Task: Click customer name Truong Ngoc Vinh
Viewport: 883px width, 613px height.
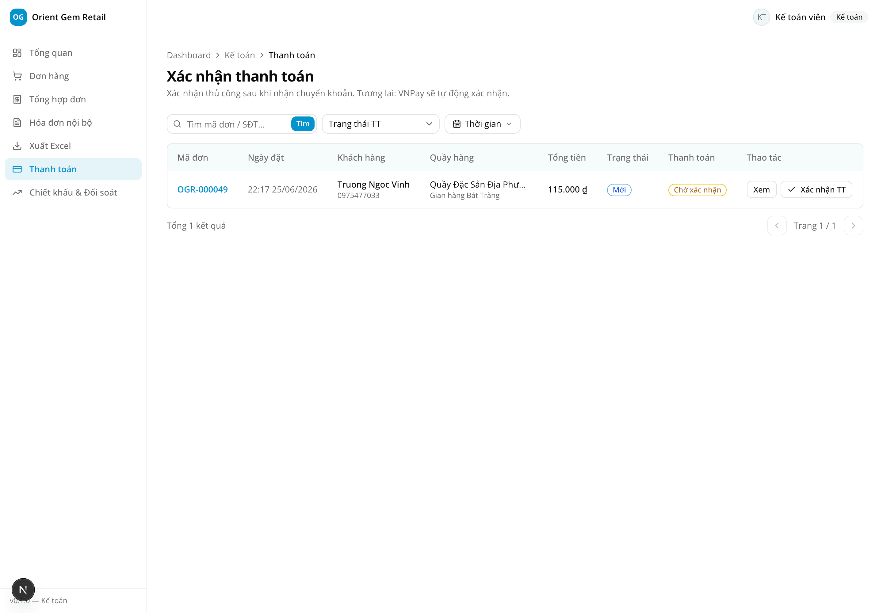Action: [373, 185]
